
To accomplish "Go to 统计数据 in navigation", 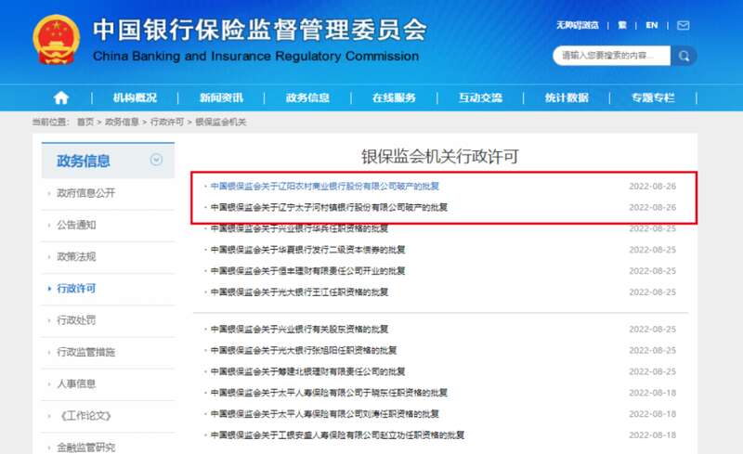I will 567,97.
